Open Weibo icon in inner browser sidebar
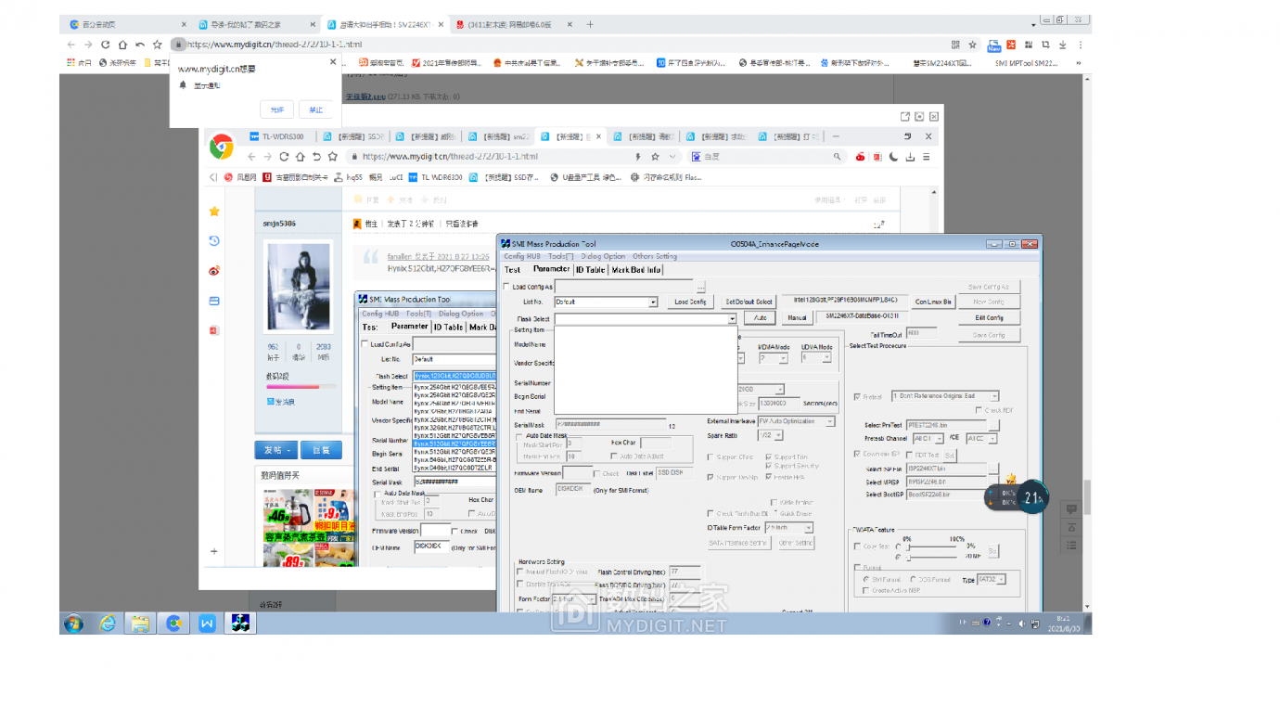 214,271
